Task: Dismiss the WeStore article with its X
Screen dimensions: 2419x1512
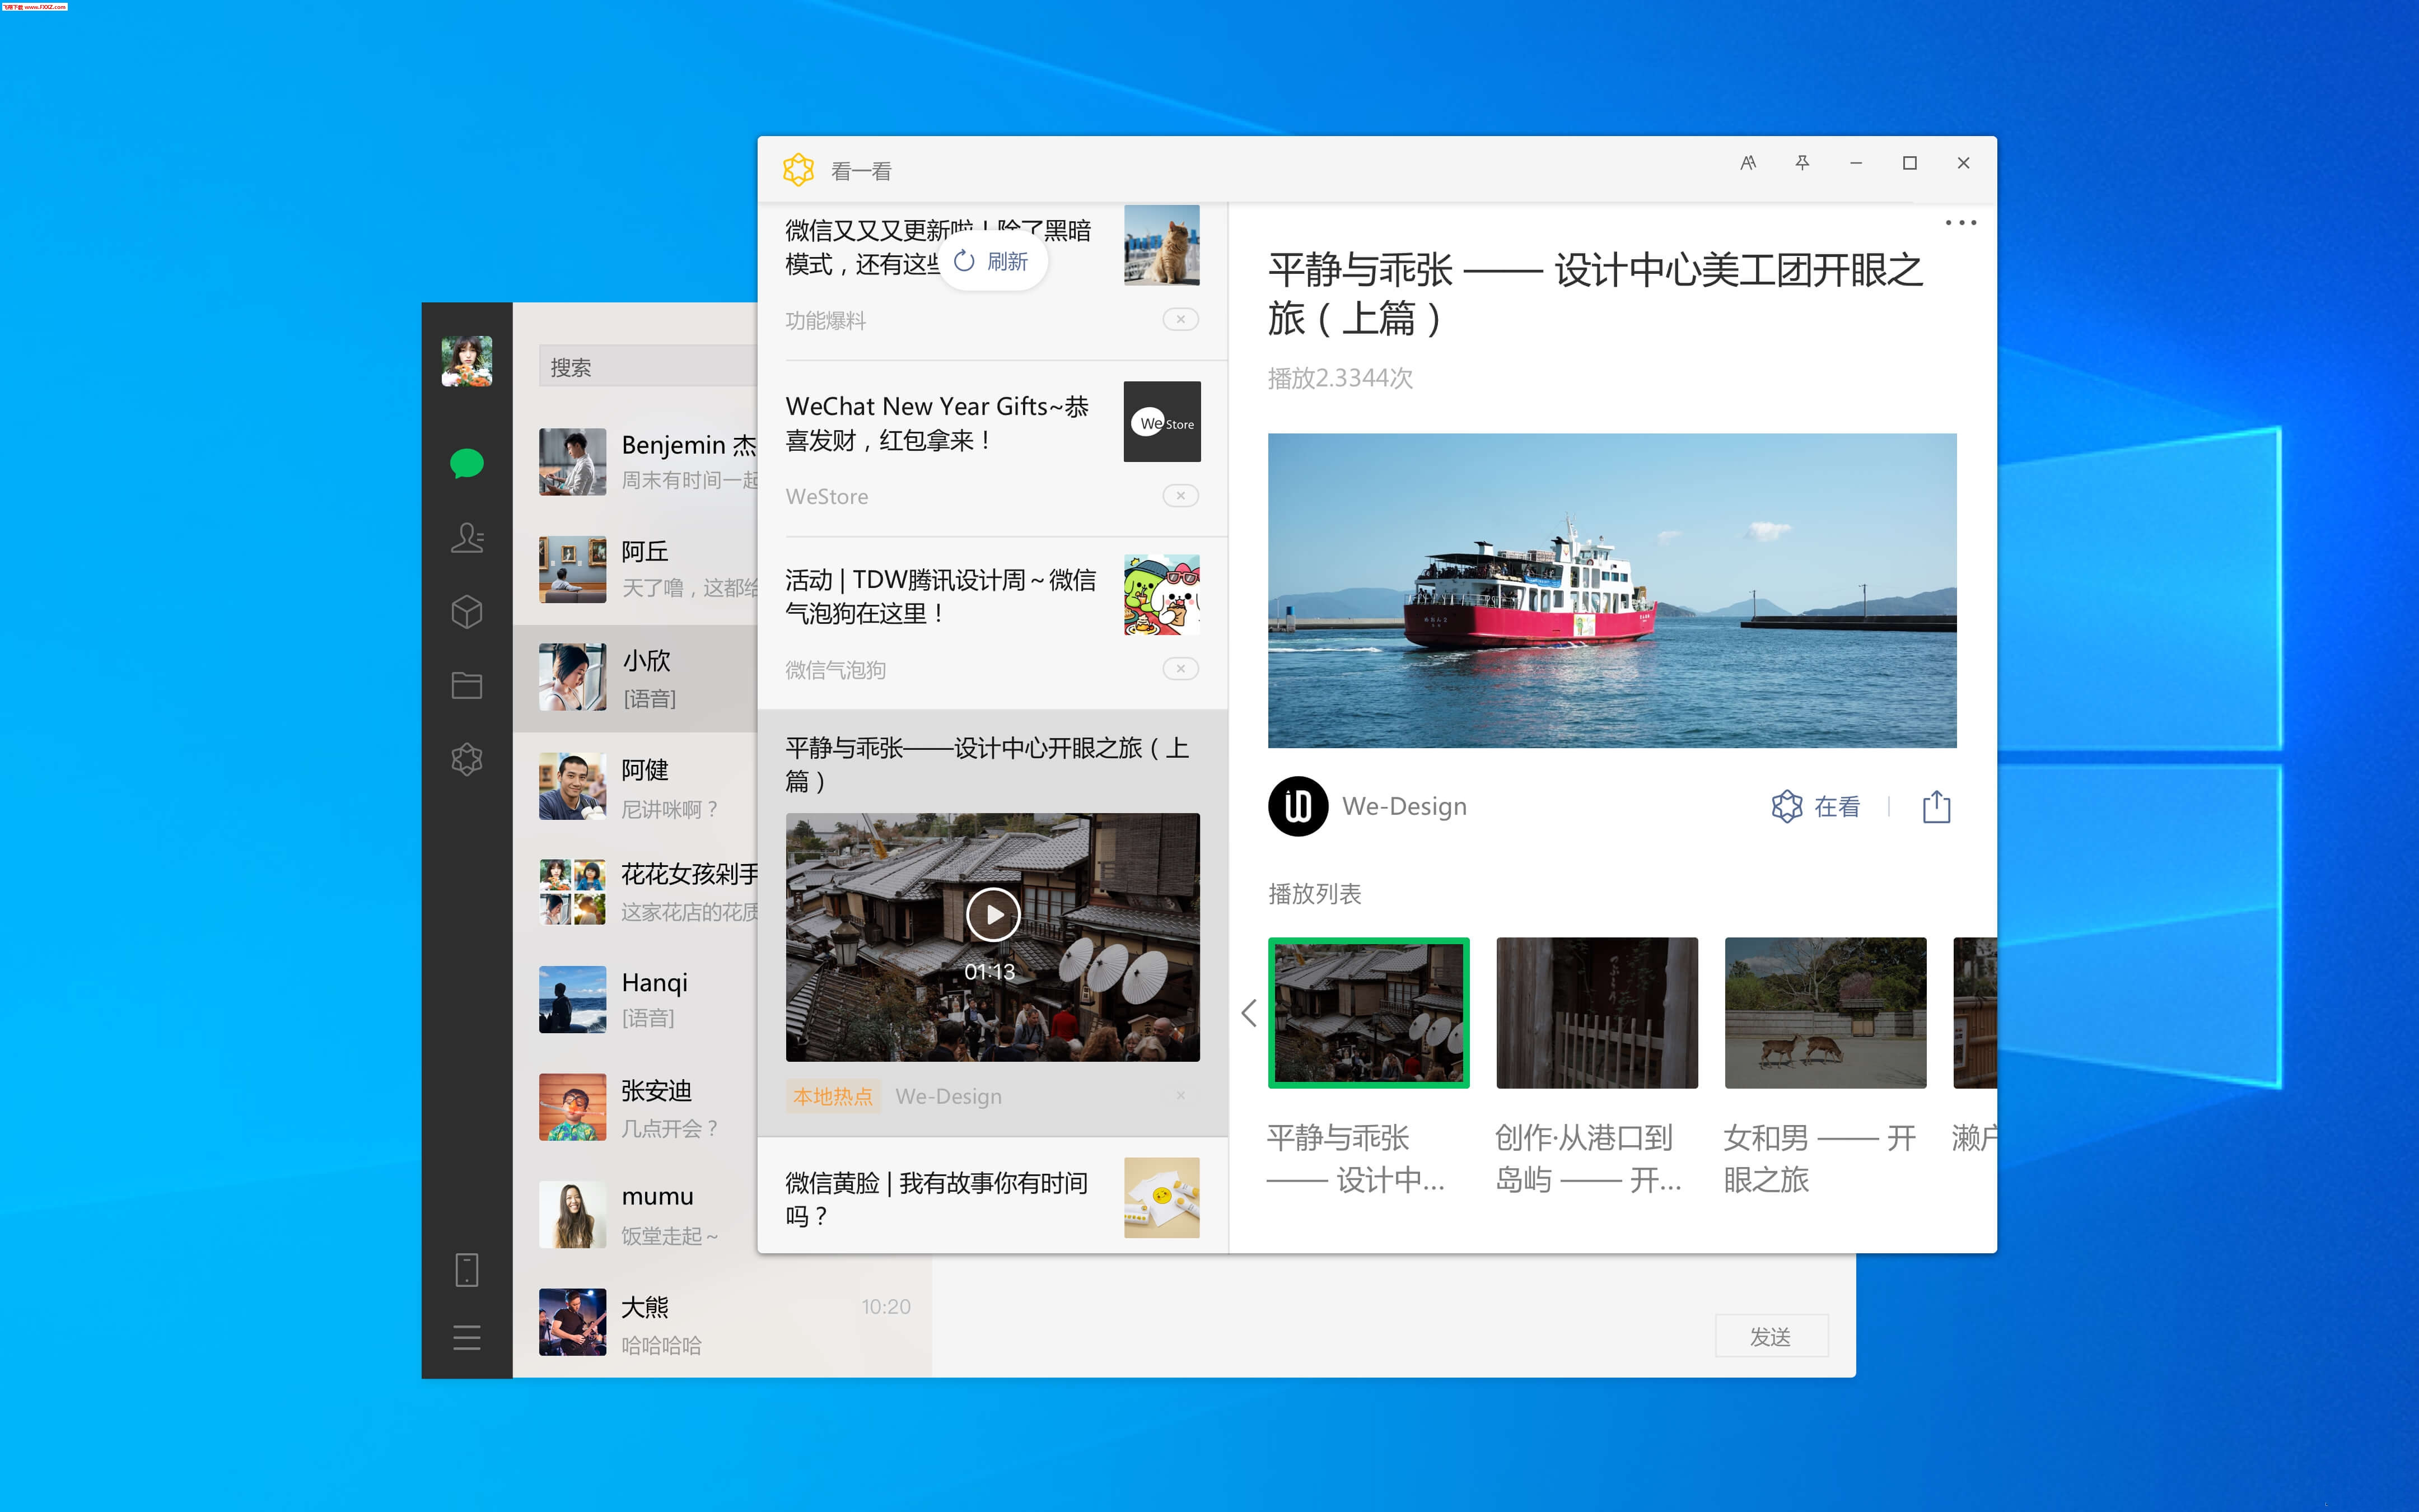Action: pos(1182,495)
